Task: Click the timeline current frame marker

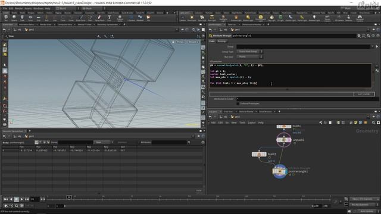Action: point(69,197)
